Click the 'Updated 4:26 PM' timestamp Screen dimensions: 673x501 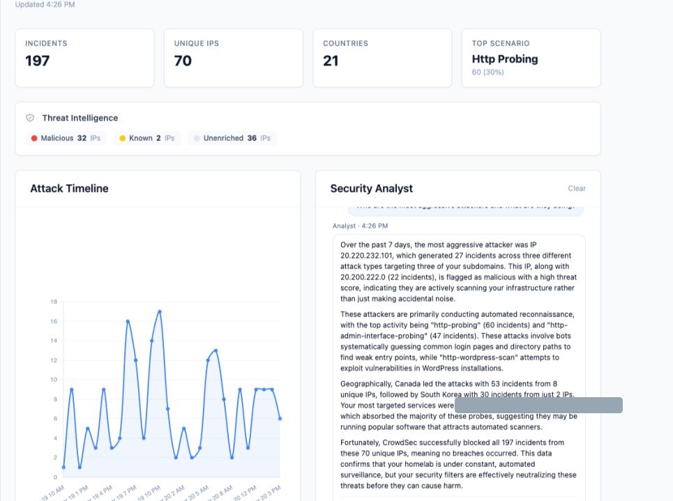pos(45,4)
